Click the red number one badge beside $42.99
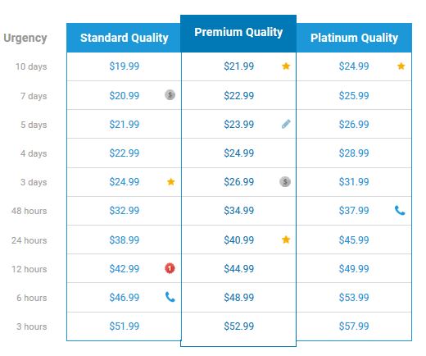The width and height of the screenshot is (426, 356). click(170, 268)
